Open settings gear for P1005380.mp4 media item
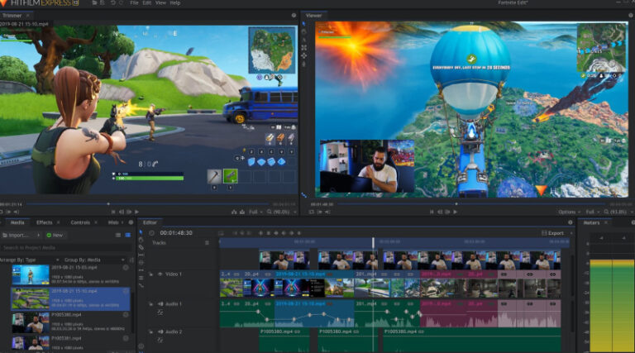Screen dimensions: 635x353 click(126, 314)
